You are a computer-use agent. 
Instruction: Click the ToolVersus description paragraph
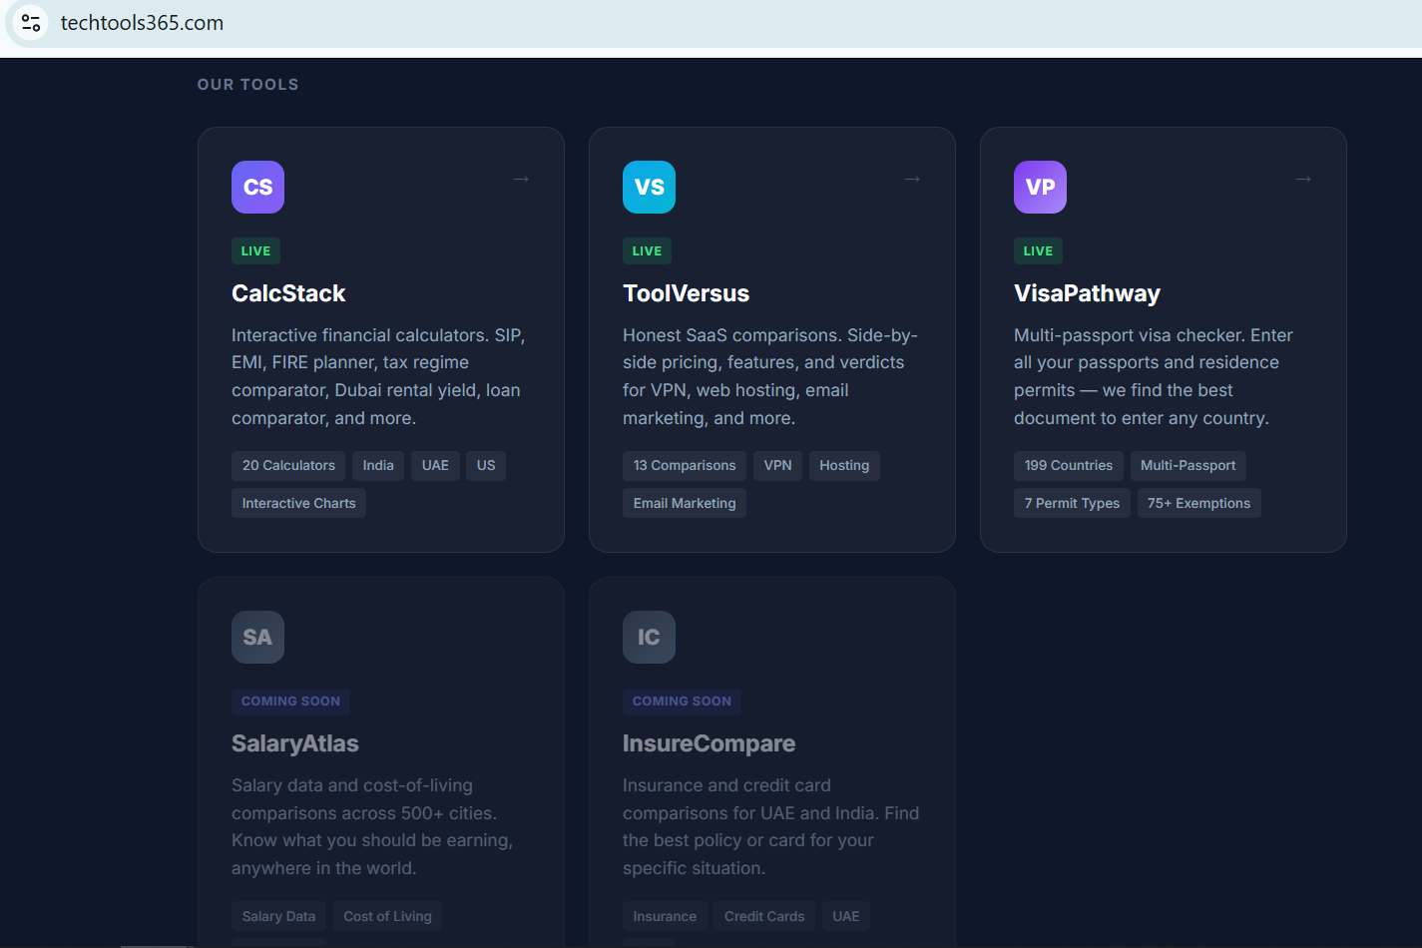[x=770, y=376]
